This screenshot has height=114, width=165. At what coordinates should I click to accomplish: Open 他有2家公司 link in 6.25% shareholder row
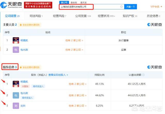tap(78, 106)
